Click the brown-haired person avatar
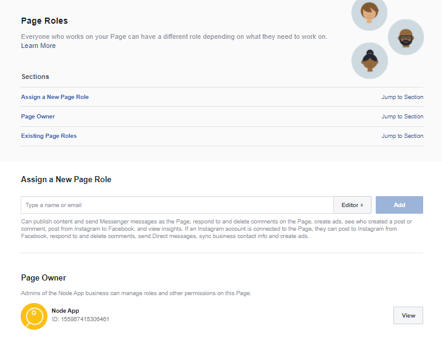 pos(369,13)
